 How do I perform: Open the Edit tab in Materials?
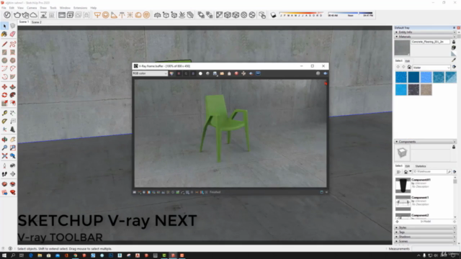click(408, 60)
